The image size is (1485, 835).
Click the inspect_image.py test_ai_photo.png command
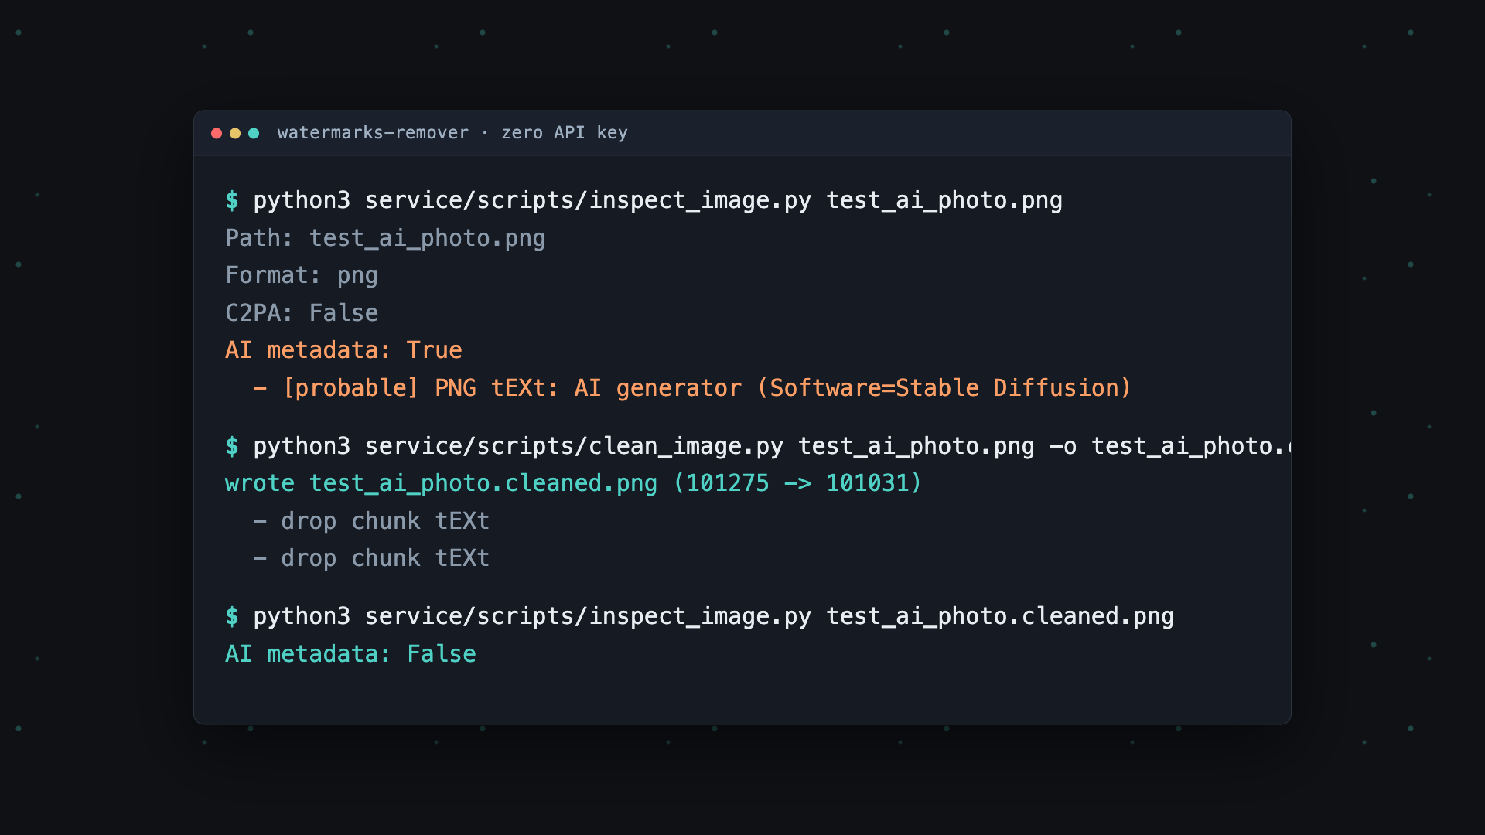click(658, 200)
